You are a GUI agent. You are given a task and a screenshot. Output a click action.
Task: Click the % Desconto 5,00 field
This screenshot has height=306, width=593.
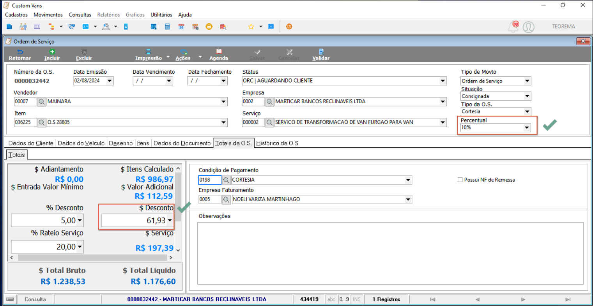pyautogui.click(x=47, y=221)
